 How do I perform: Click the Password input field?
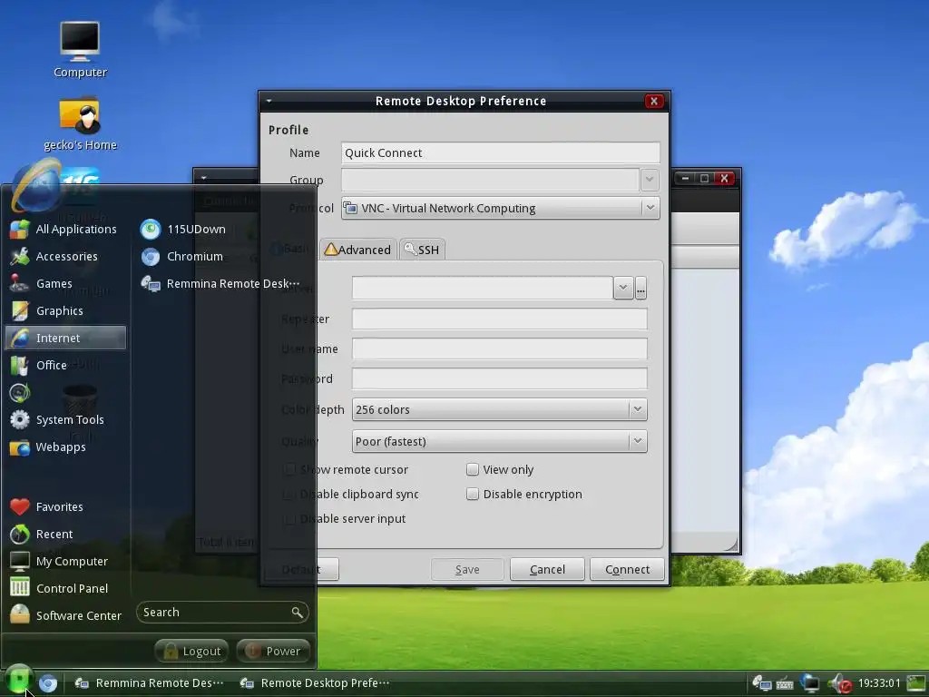500,378
